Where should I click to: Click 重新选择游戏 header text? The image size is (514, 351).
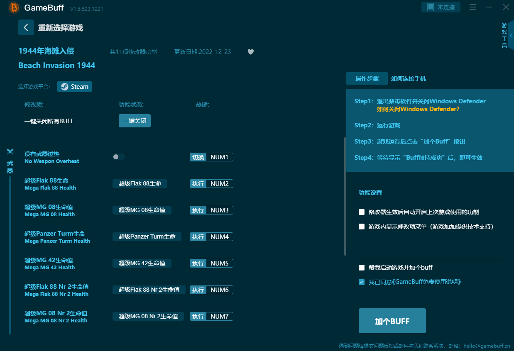point(61,28)
